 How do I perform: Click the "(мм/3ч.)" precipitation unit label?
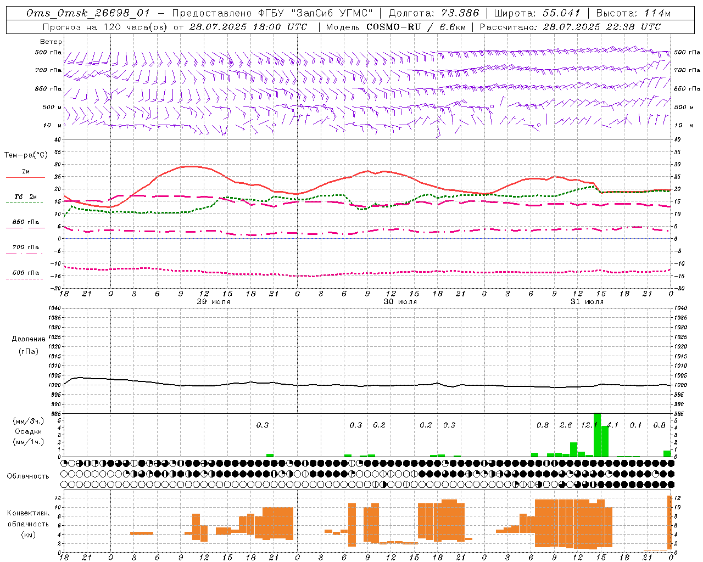(x=29, y=421)
